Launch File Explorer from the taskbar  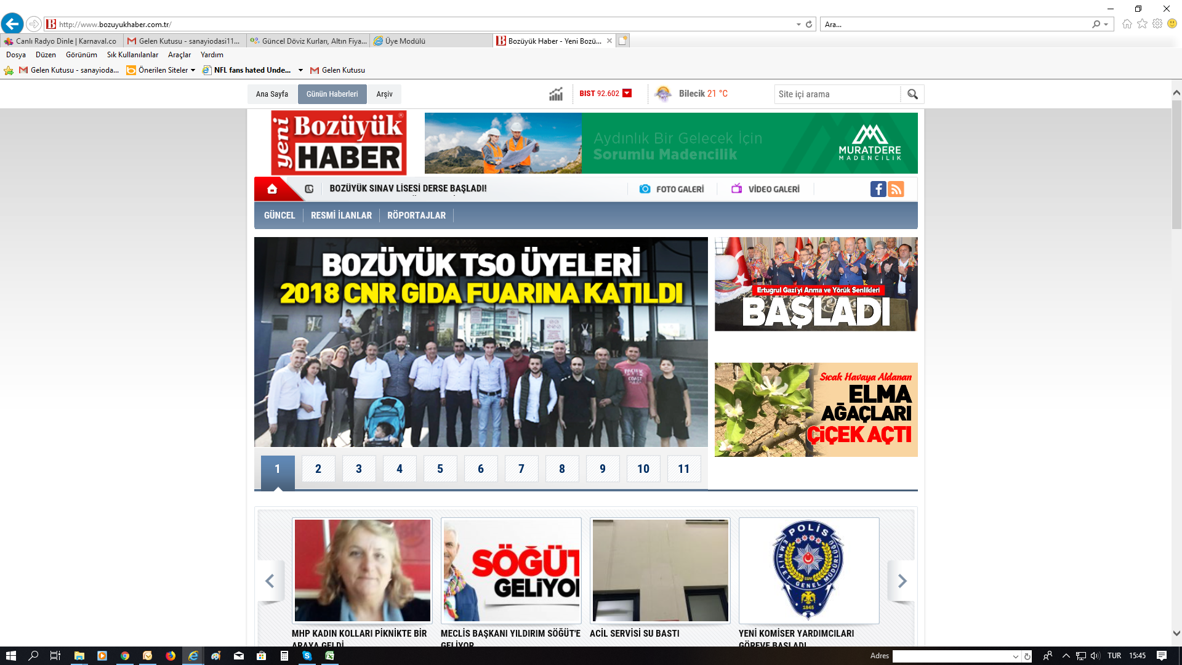pyautogui.click(x=79, y=656)
